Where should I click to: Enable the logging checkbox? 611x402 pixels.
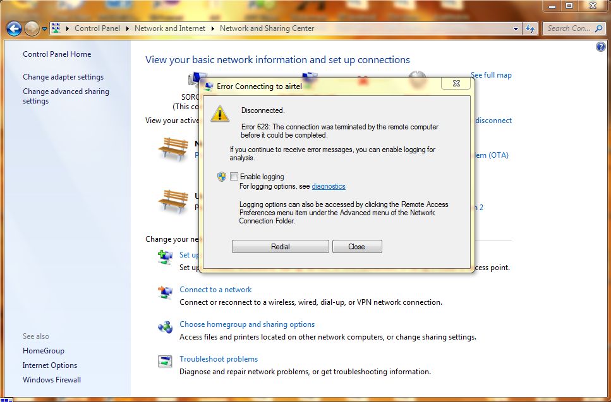point(234,177)
